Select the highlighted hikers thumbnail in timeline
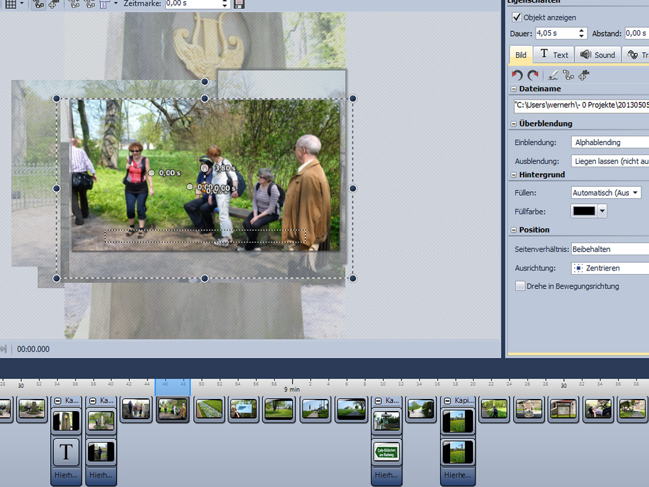Image resolution: width=649 pixels, height=487 pixels. point(173,409)
